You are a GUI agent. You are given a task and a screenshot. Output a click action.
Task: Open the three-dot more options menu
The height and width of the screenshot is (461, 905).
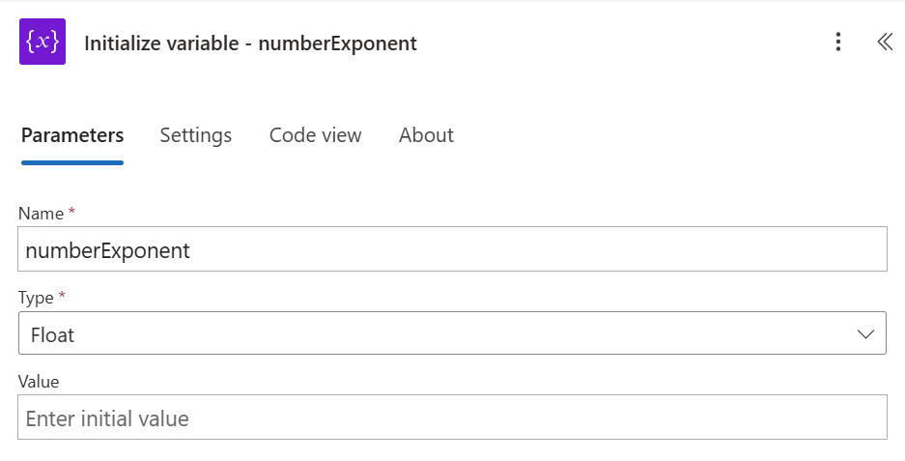pos(838,42)
